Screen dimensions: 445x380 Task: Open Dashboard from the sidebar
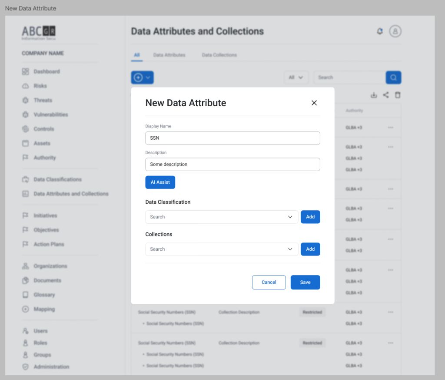(x=46, y=71)
